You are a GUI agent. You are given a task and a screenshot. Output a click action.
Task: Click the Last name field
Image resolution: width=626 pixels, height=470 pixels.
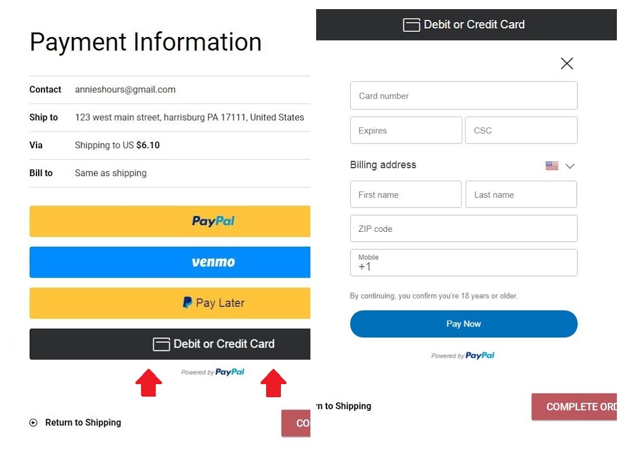point(521,194)
